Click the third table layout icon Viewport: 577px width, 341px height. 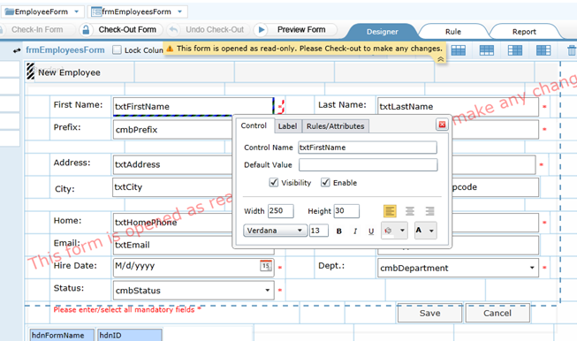(x=515, y=50)
